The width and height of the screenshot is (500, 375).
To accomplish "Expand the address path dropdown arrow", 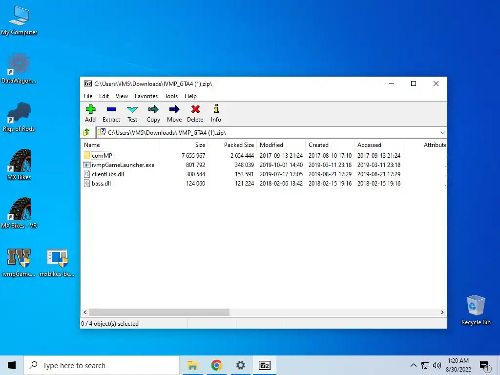I will (x=442, y=133).
